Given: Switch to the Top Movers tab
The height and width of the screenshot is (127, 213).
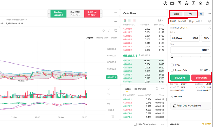Looking at the screenshot, I should click(140, 89).
